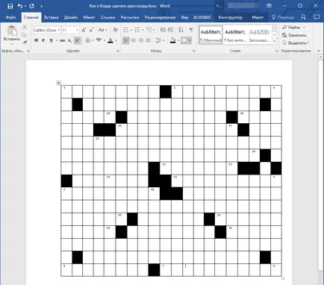
Task: Switch to the Конструктор table tab
Action: tap(230, 17)
